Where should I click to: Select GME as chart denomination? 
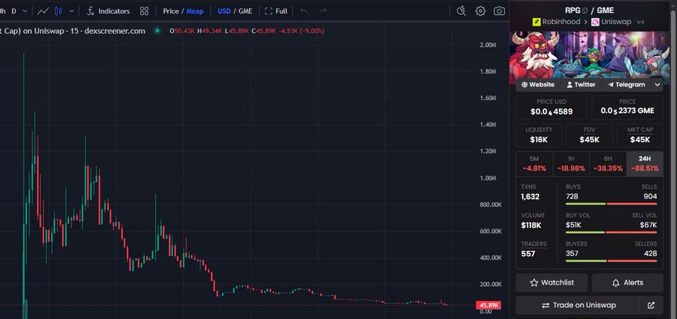pyautogui.click(x=245, y=11)
